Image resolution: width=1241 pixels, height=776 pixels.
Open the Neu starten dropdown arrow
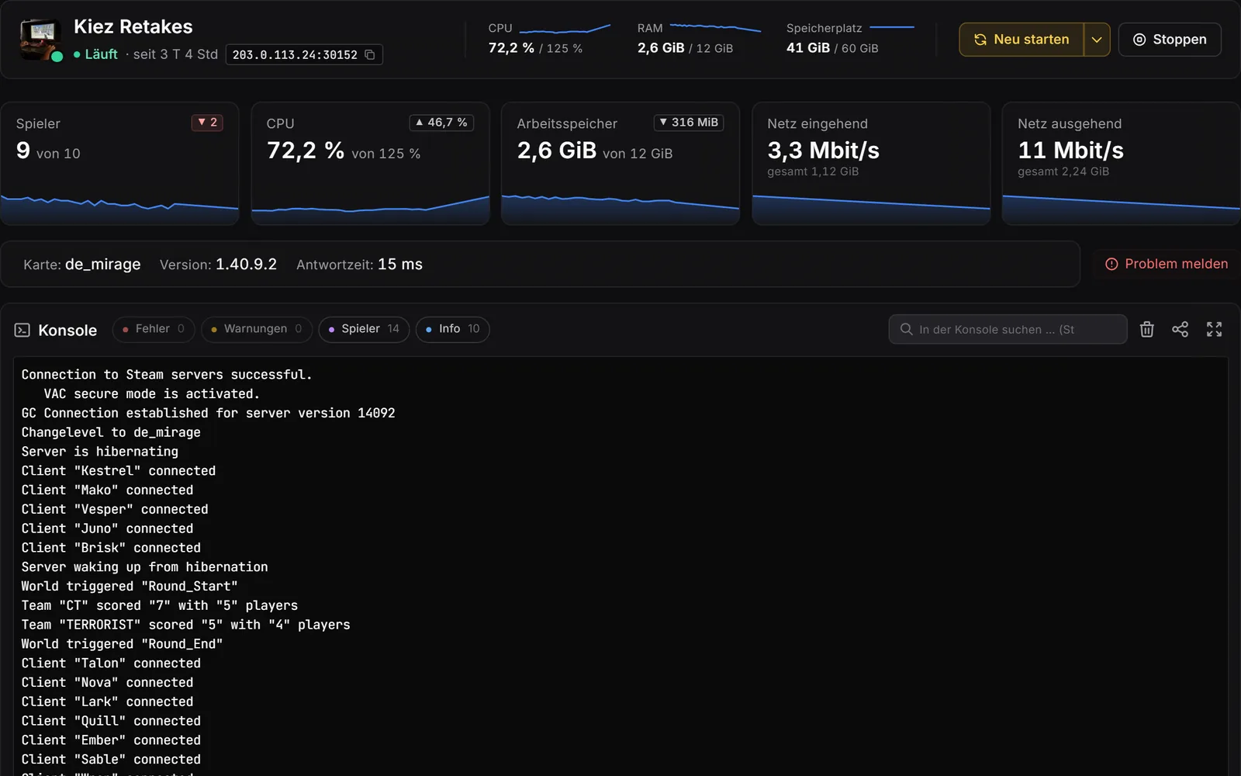point(1097,40)
